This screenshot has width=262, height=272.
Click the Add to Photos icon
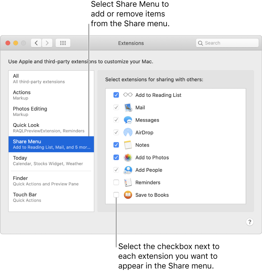tap(128, 157)
